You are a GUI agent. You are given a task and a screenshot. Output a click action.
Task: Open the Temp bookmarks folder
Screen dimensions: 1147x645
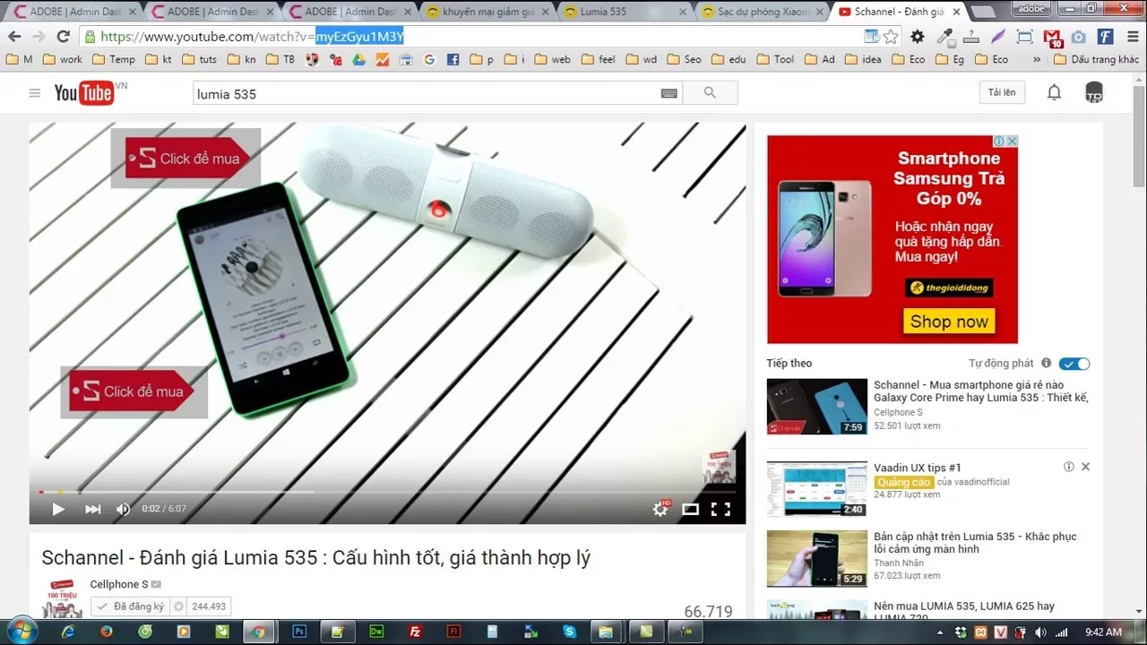(x=114, y=59)
